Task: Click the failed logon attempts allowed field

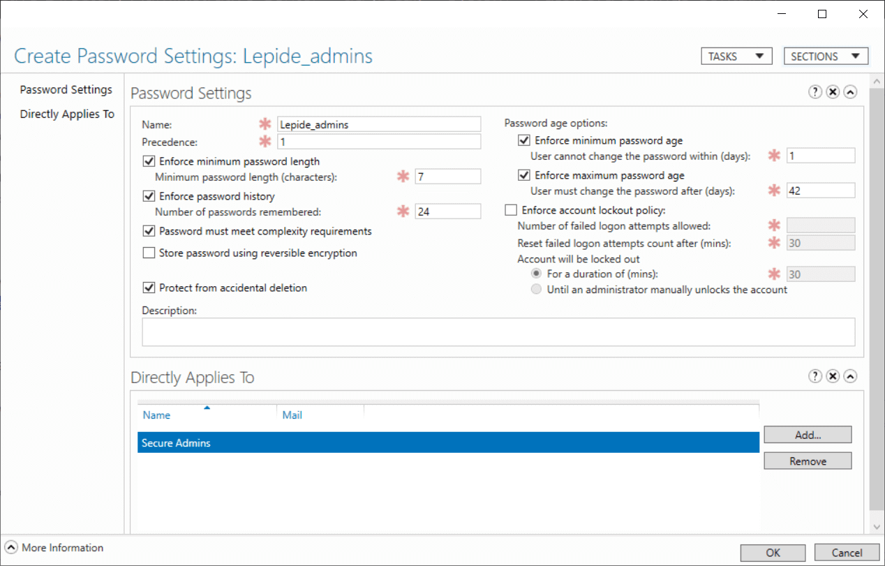Action: click(821, 225)
